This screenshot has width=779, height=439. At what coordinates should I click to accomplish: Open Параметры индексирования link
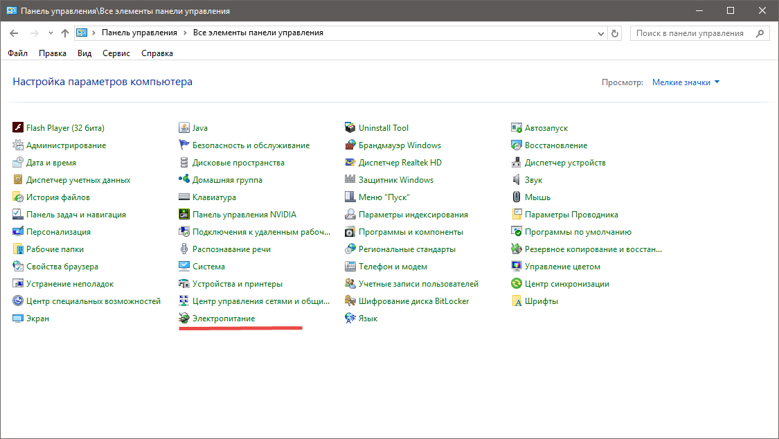click(x=413, y=215)
